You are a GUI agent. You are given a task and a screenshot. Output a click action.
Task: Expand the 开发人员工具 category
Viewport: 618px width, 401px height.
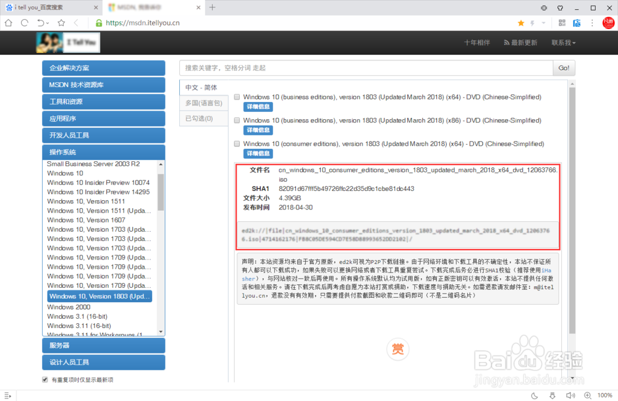coord(104,135)
